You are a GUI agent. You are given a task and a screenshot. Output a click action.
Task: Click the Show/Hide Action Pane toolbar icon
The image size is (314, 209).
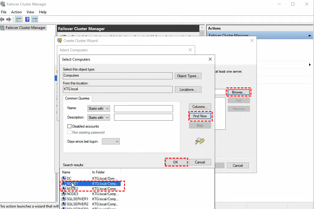[35, 20]
